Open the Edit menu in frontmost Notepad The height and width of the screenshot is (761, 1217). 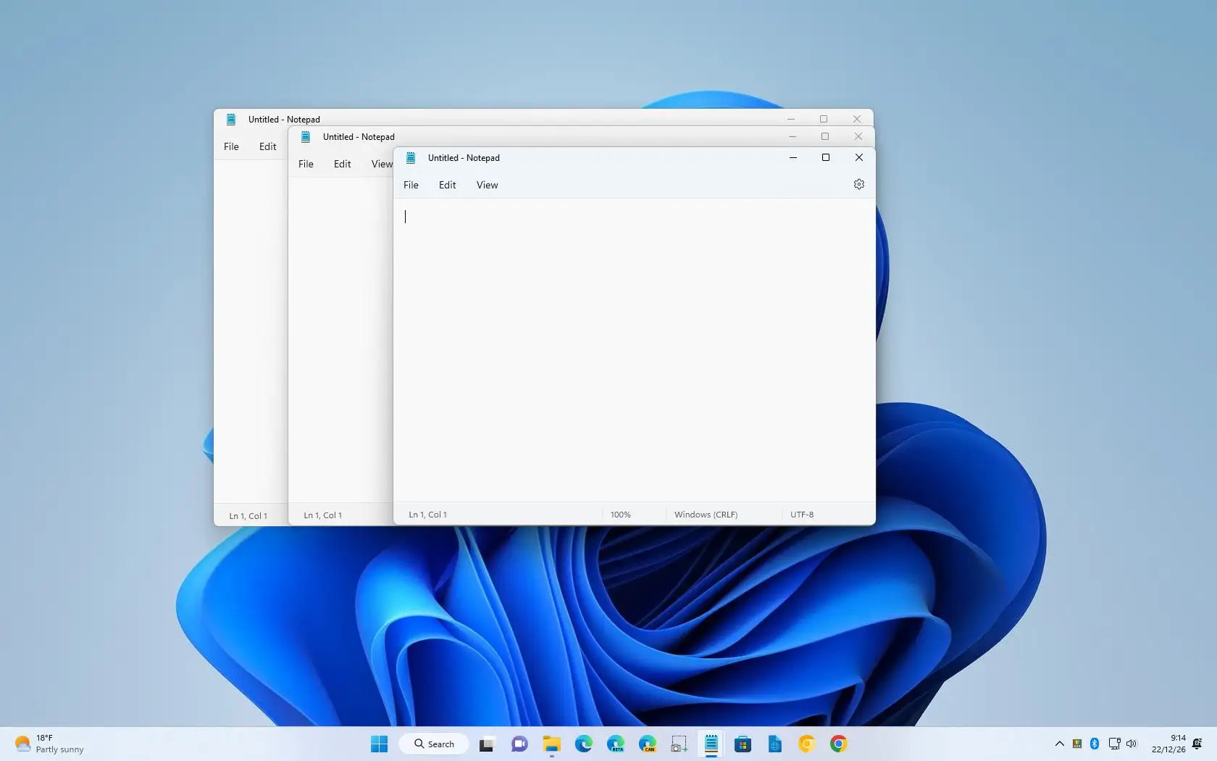point(447,185)
